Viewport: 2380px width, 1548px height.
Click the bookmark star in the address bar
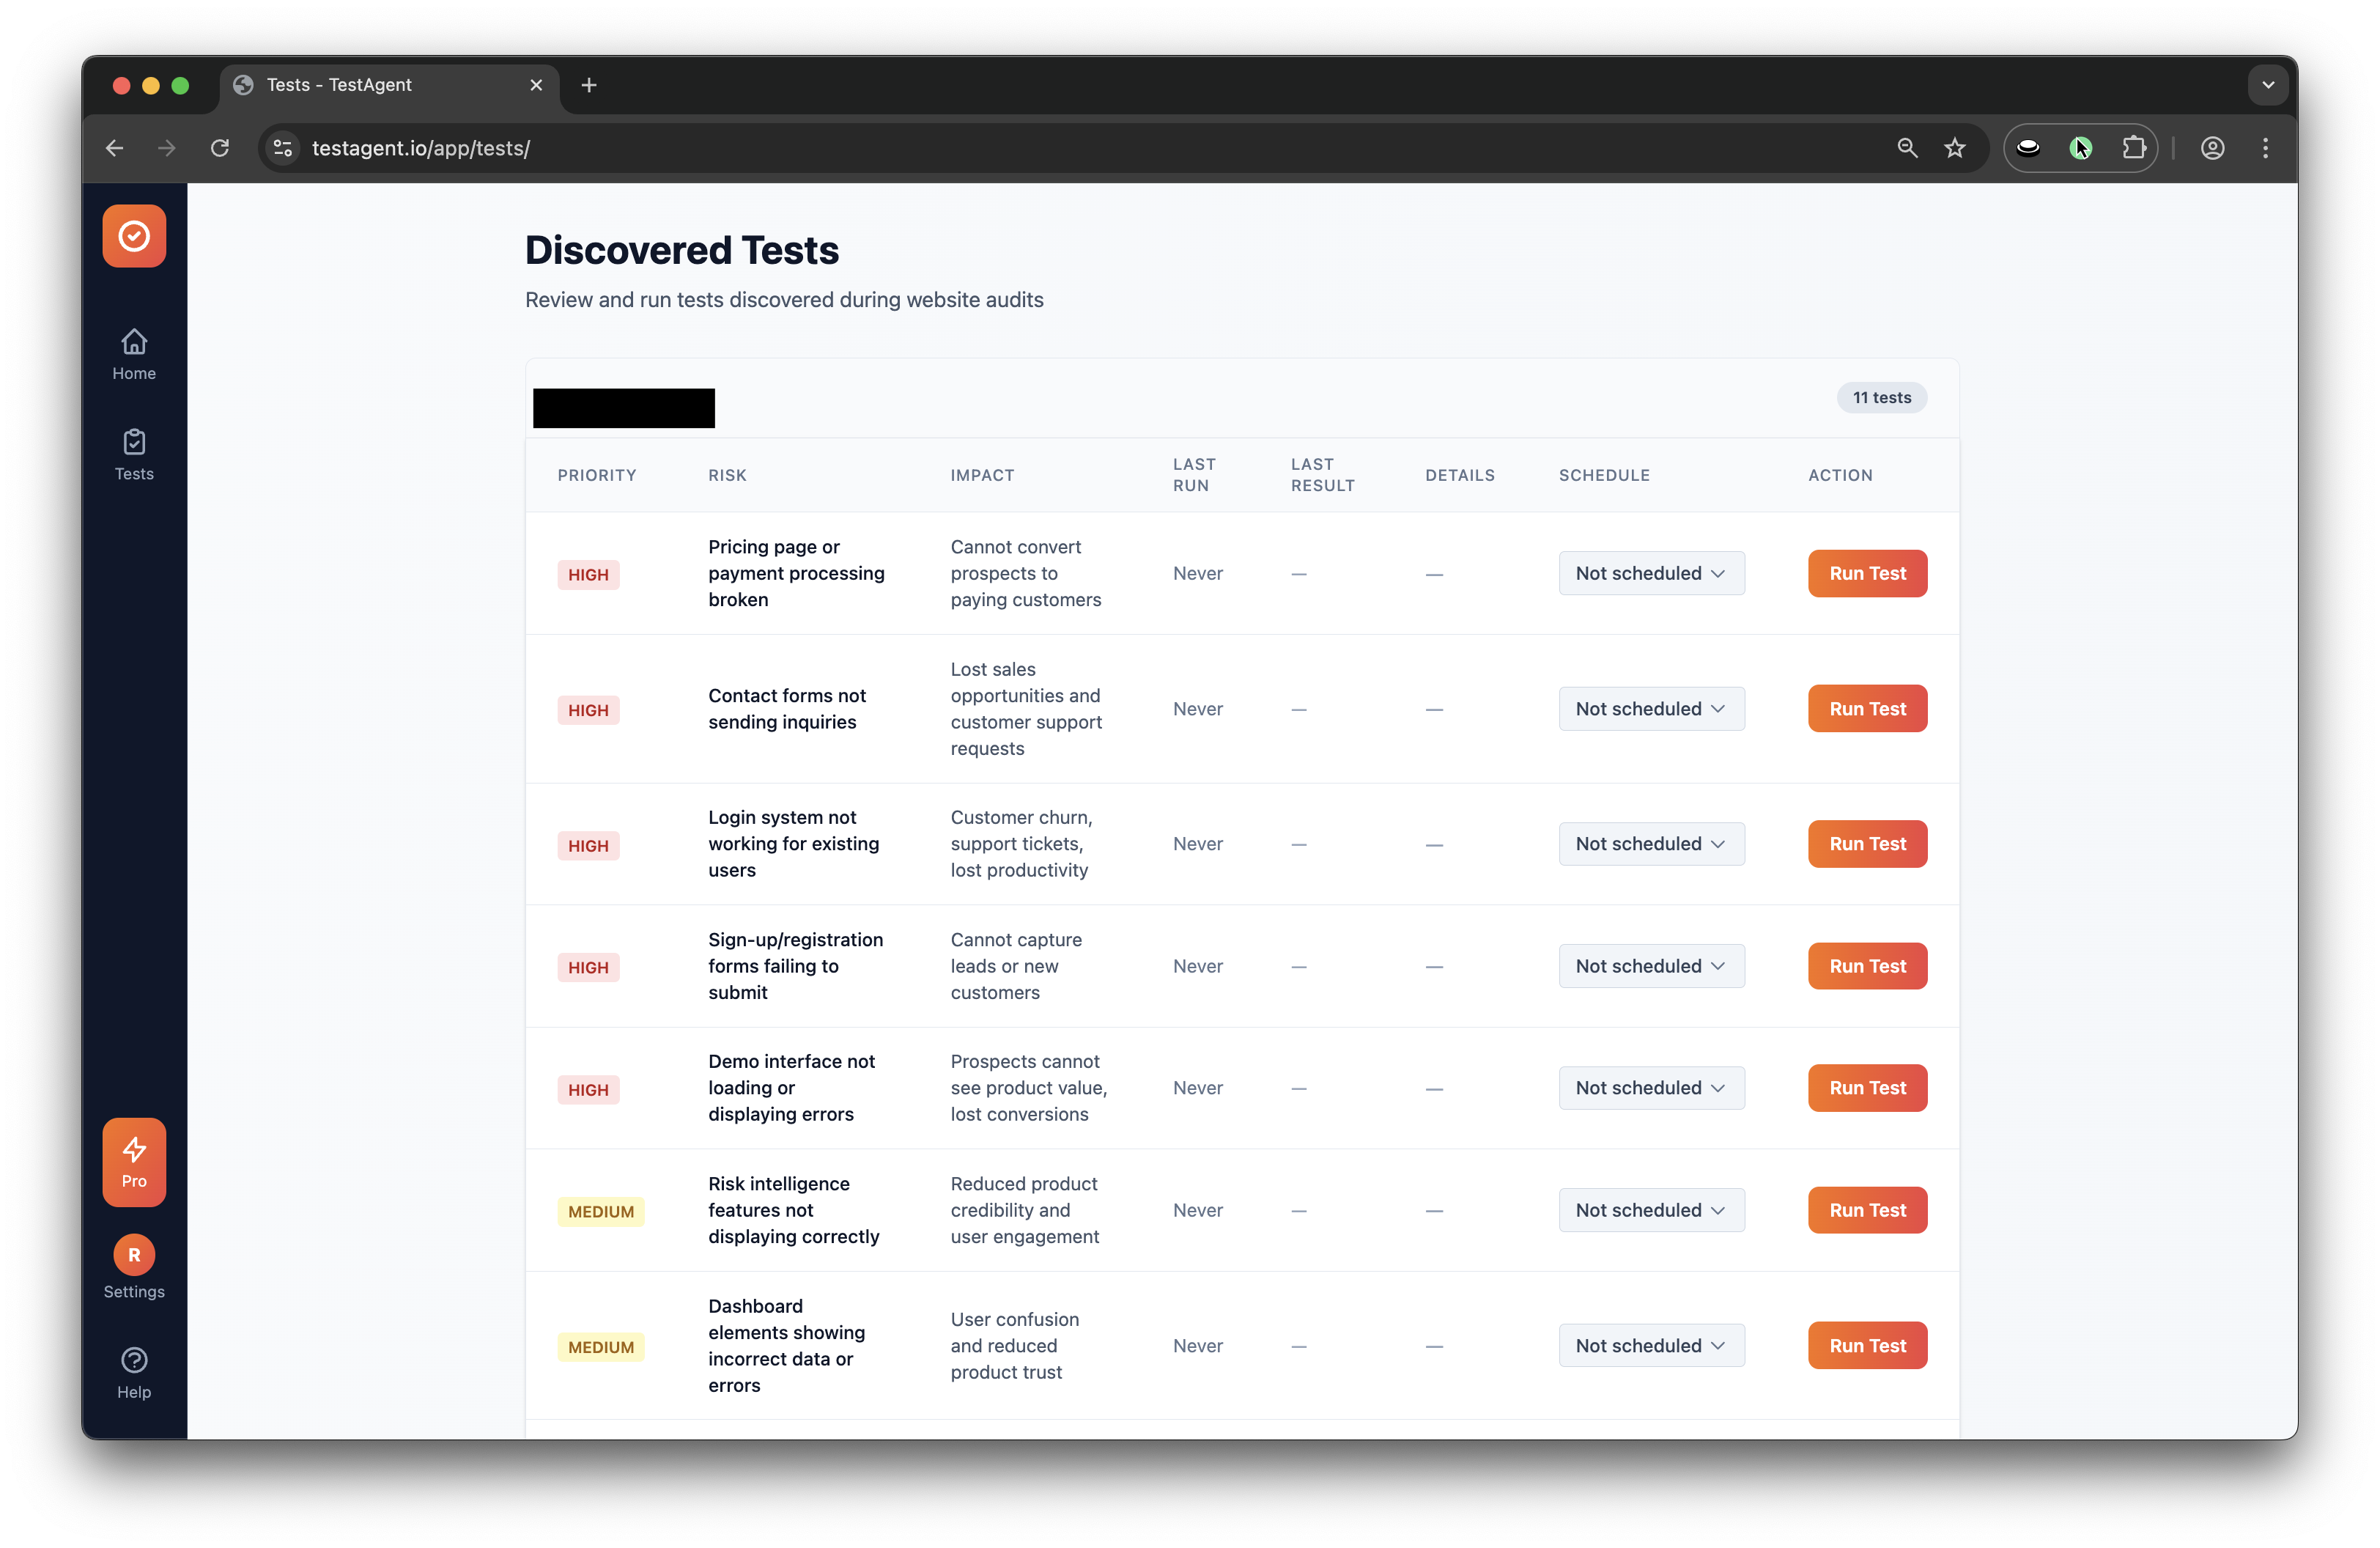click(1956, 148)
